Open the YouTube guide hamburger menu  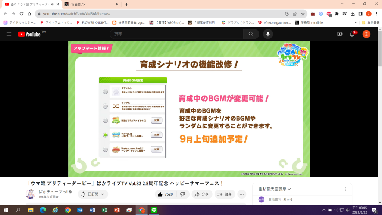[x=9, y=34]
